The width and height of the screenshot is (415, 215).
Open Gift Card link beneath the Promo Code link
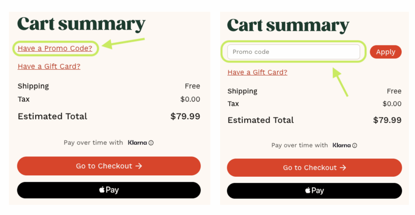click(49, 67)
